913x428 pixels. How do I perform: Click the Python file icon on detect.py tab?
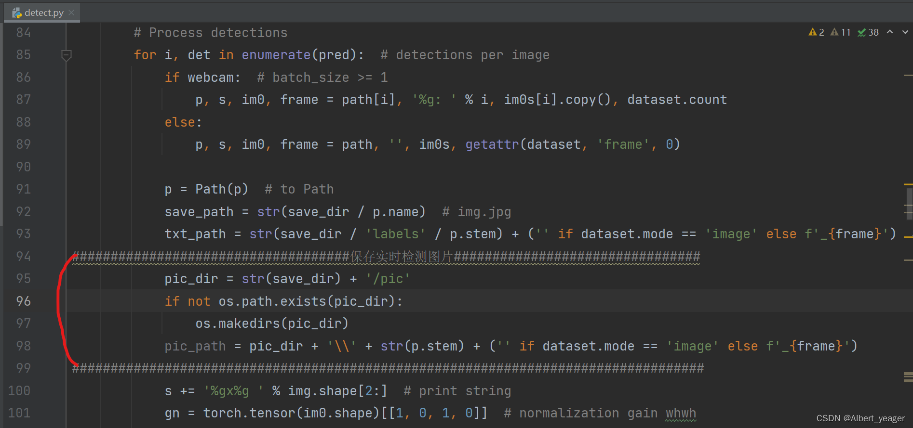coord(17,13)
